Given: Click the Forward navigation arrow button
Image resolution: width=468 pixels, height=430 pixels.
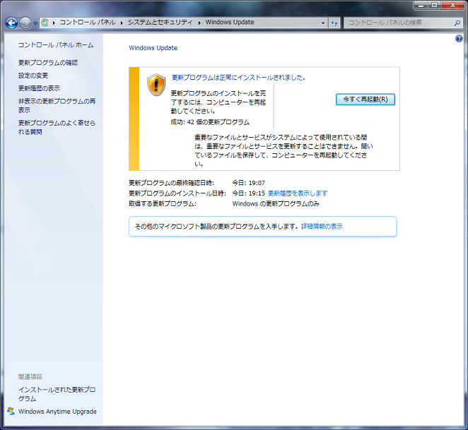Looking at the screenshot, I should pos(25,23).
